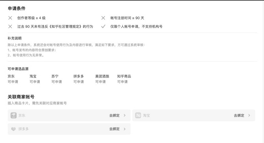Viewport: 264px width, 143px height.
Task: Click the 插入商品卡片 hint text
Action: (x=37, y=103)
